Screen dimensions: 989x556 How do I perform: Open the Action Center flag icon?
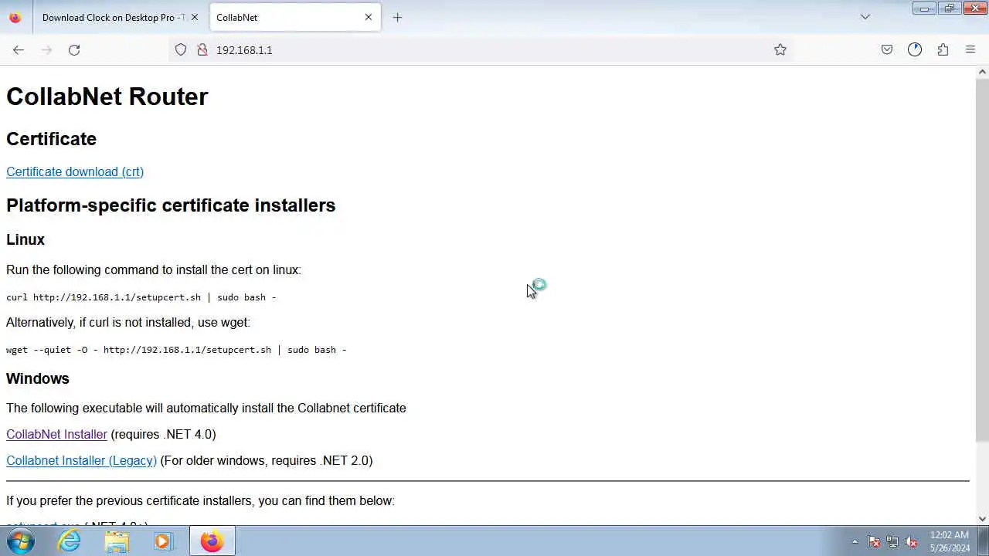(874, 542)
